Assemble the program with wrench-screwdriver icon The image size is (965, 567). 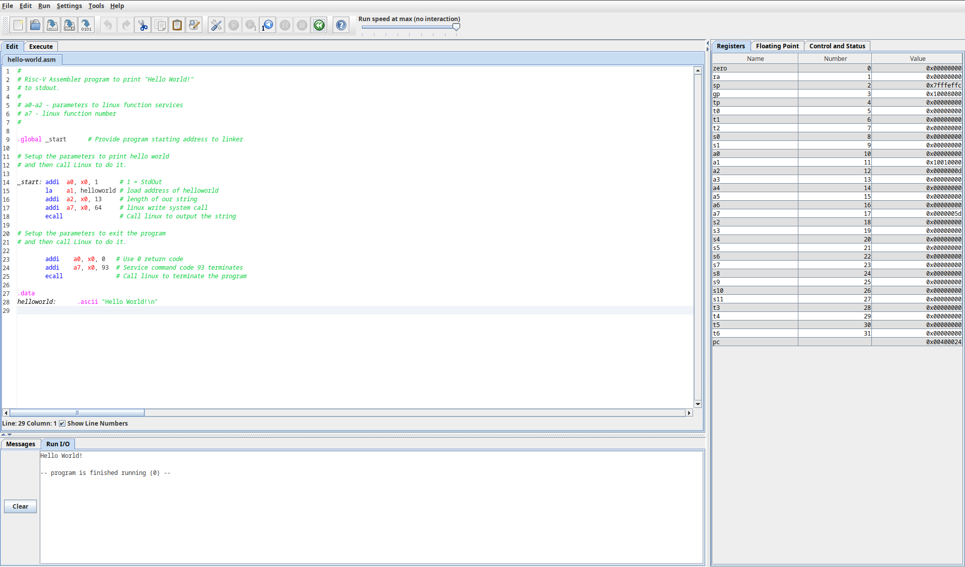click(x=216, y=25)
